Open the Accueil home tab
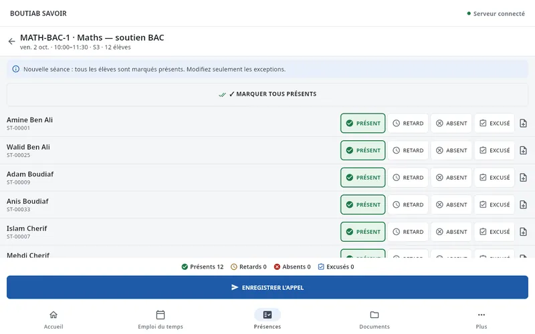535x334 pixels. (x=53, y=319)
